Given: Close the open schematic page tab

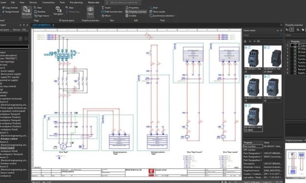Looking at the screenshot, I should point(53,25).
